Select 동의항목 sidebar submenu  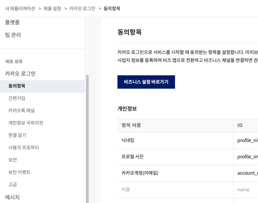42,86
